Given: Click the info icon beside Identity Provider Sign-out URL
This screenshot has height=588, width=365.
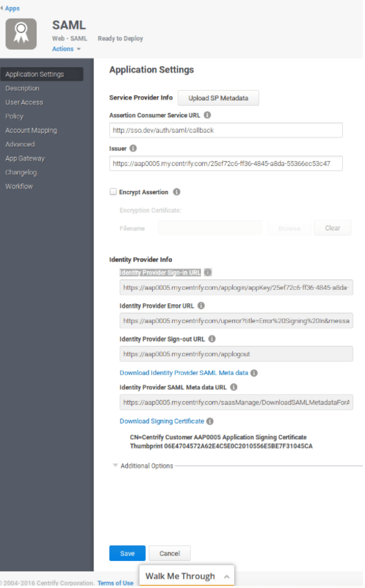Looking at the screenshot, I should point(212,339).
